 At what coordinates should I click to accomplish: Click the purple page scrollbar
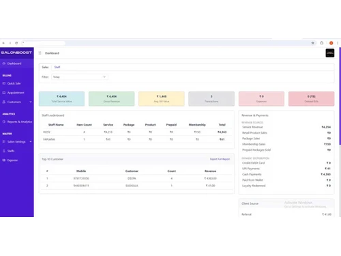tap(340, 96)
